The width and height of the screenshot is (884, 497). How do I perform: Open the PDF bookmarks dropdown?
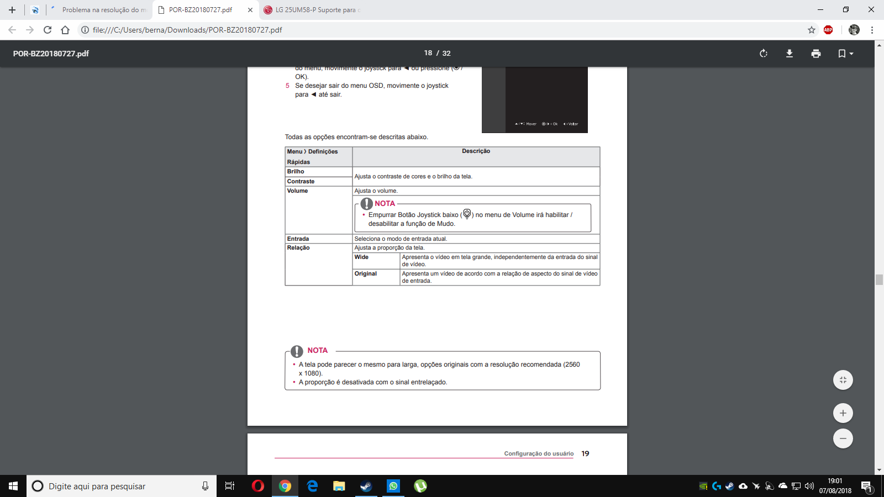[845, 54]
